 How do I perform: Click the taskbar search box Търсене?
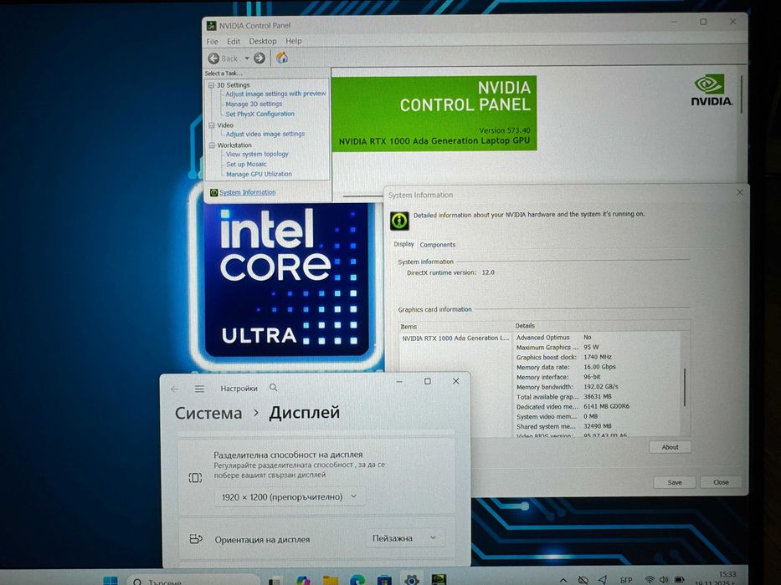click(193, 581)
